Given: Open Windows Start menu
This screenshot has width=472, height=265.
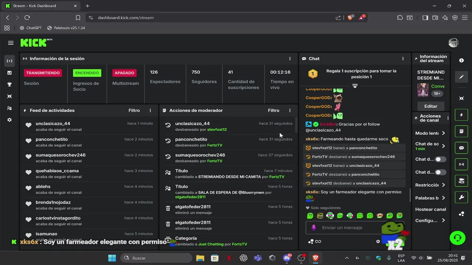Looking at the screenshot, I should (112, 258).
